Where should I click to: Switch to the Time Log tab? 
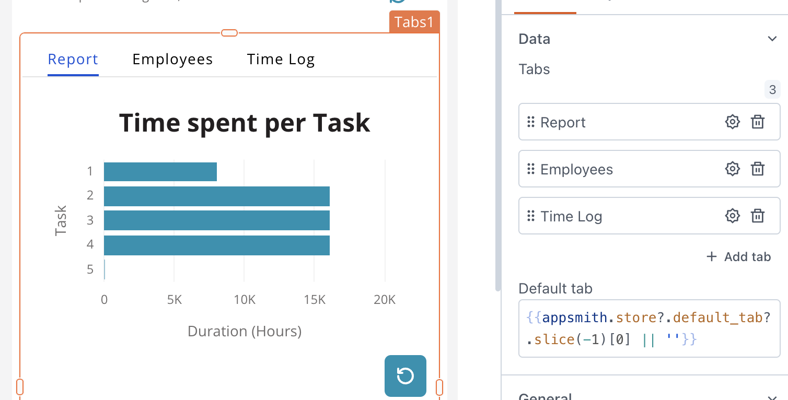[281, 60]
